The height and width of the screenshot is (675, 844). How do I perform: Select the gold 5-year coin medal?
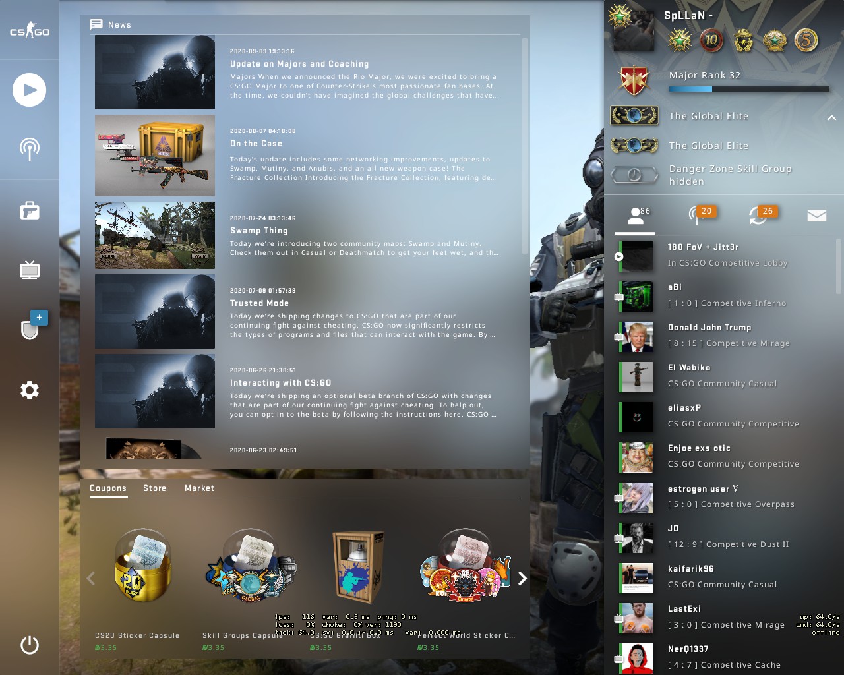(806, 40)
